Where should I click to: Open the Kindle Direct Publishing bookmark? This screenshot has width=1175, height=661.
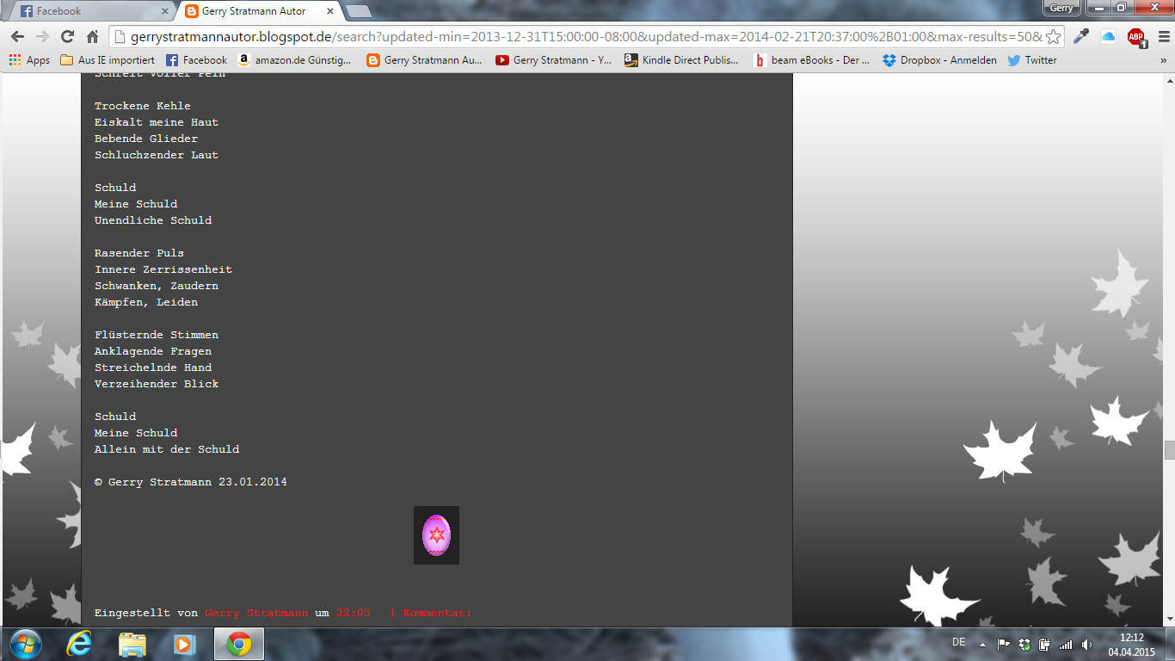pyautogui.click(x=681, y=60)
